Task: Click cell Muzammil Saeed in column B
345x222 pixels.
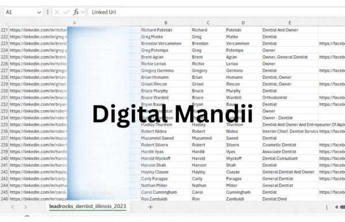Action: pyautogui.click(x=166, y=138)
